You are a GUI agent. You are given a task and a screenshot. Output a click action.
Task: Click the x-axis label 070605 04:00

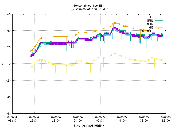(x=122, y=119)
